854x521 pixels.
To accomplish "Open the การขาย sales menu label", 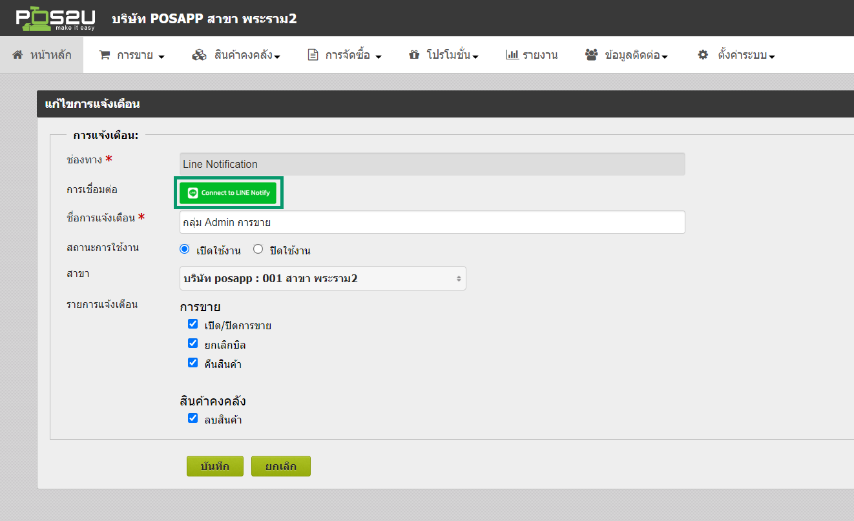I will pyautogui.click(x=134, y=56).
